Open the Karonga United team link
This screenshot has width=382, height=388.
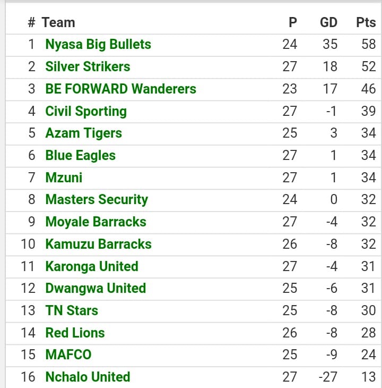92,266
